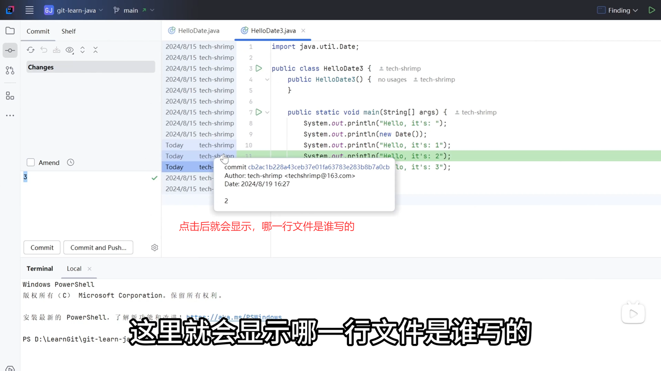Click the commit options gear icon
Viewport: 661px width, 371px height.
[155, 248]
